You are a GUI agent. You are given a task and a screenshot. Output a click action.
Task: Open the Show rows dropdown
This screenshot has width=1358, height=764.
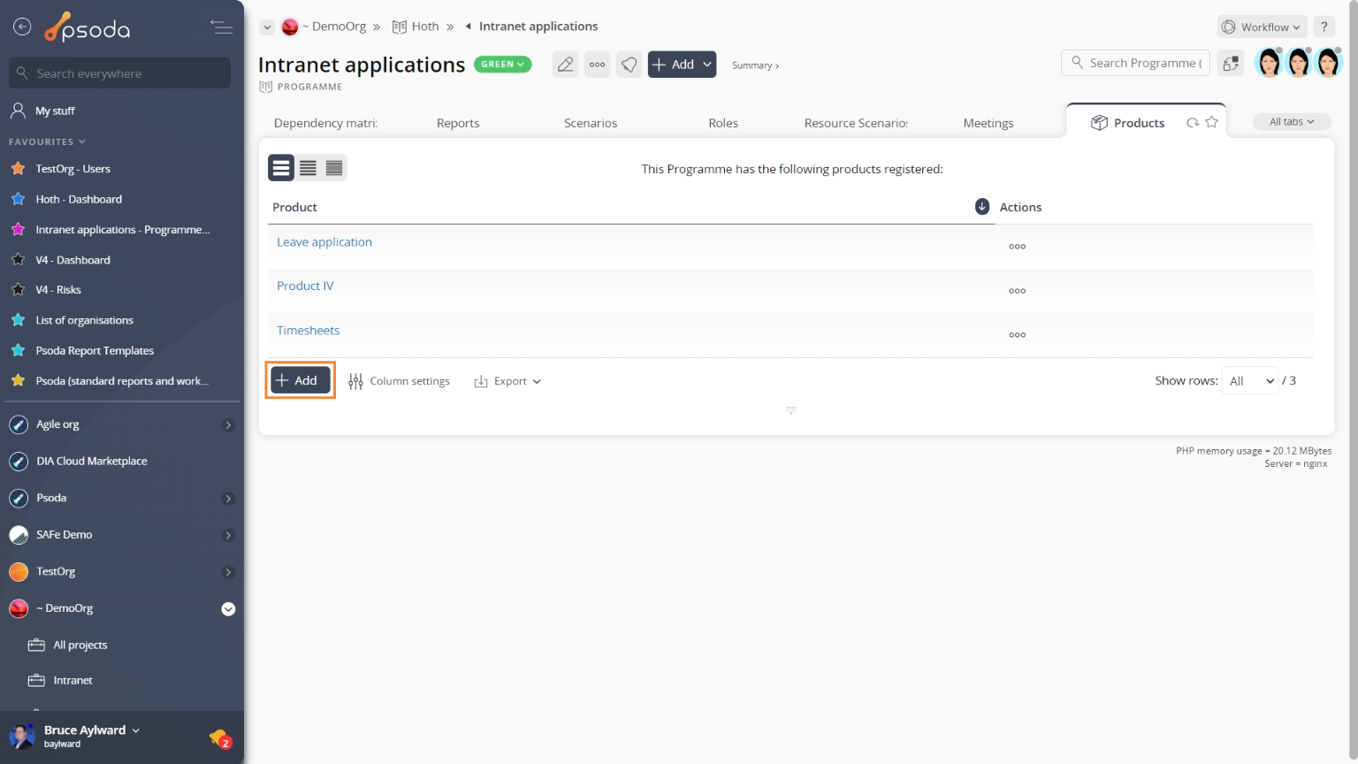tap(1250, 381)
